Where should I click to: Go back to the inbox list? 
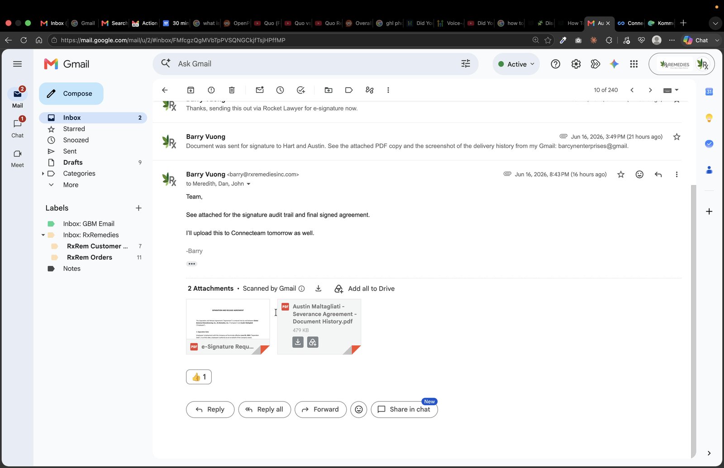[x=165, y=90]
